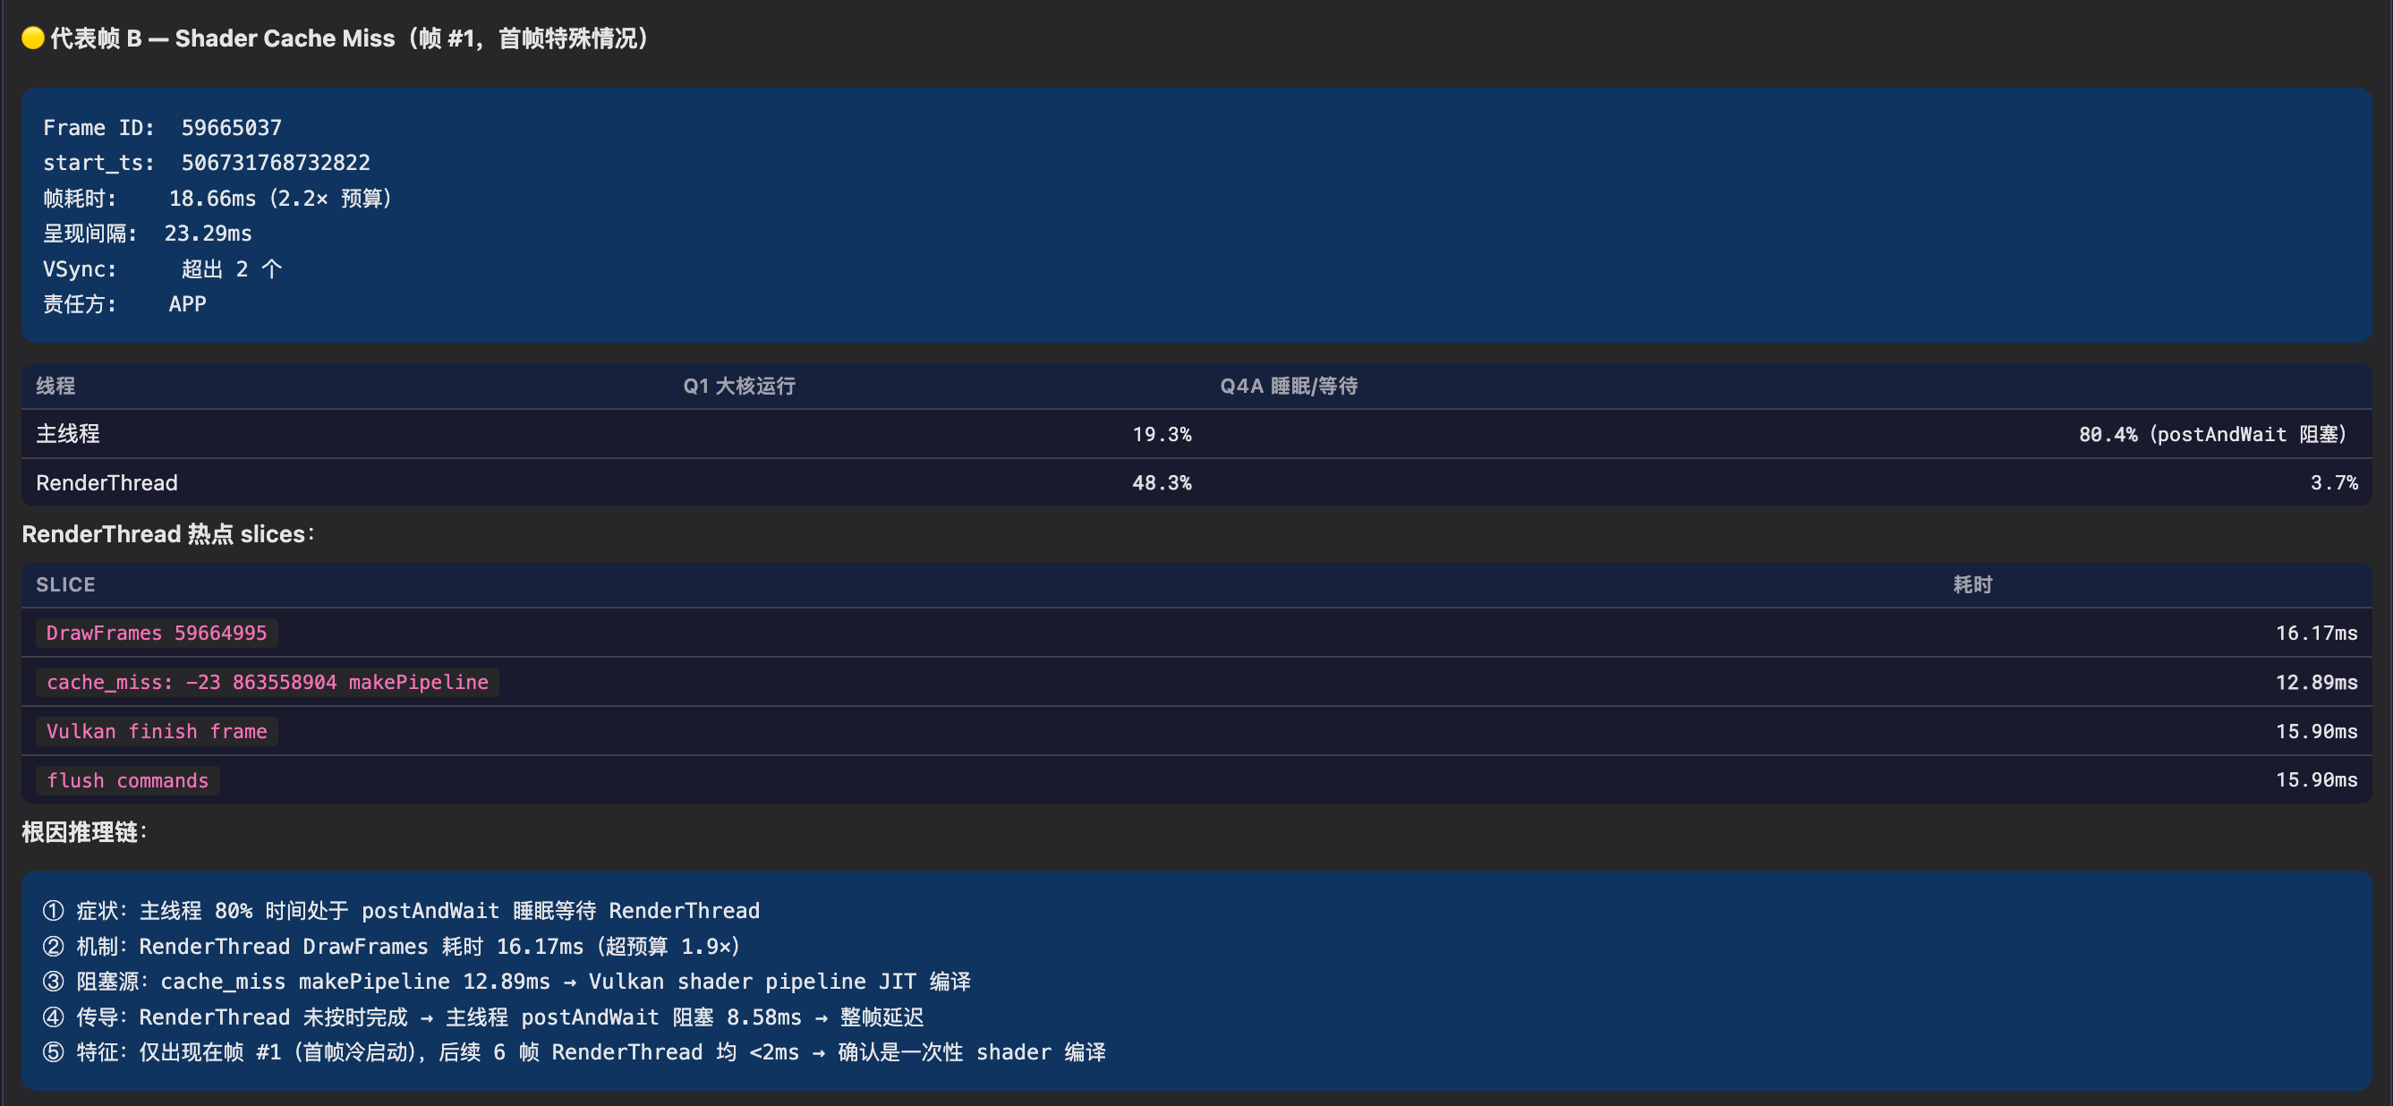Select the 主线程 thread row
This screenshot has height=1106, width=2393.
coord(68,434)
